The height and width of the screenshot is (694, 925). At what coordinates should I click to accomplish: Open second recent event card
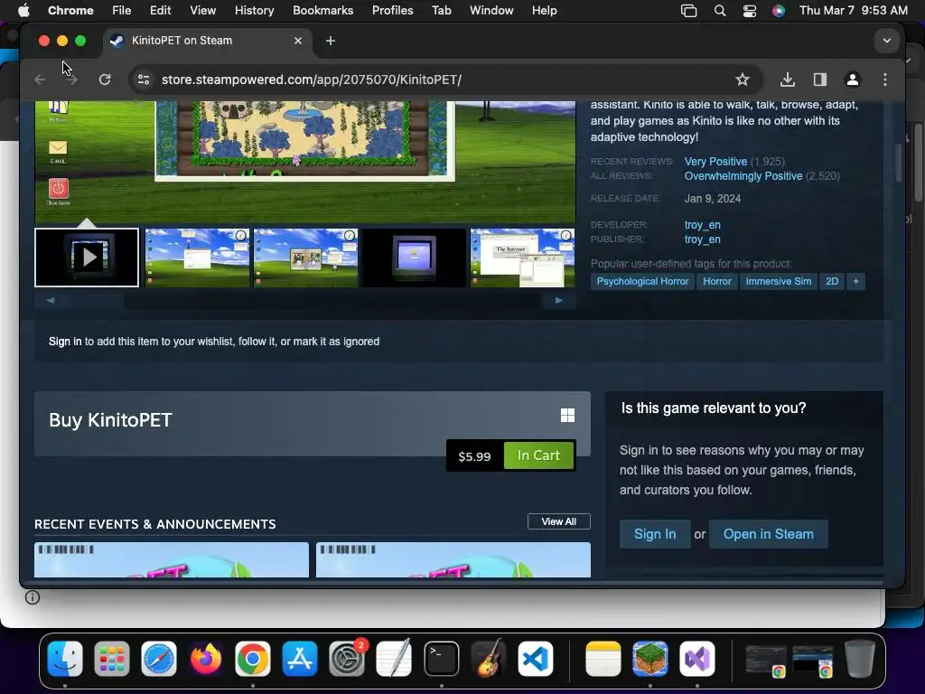pos(453,560)
